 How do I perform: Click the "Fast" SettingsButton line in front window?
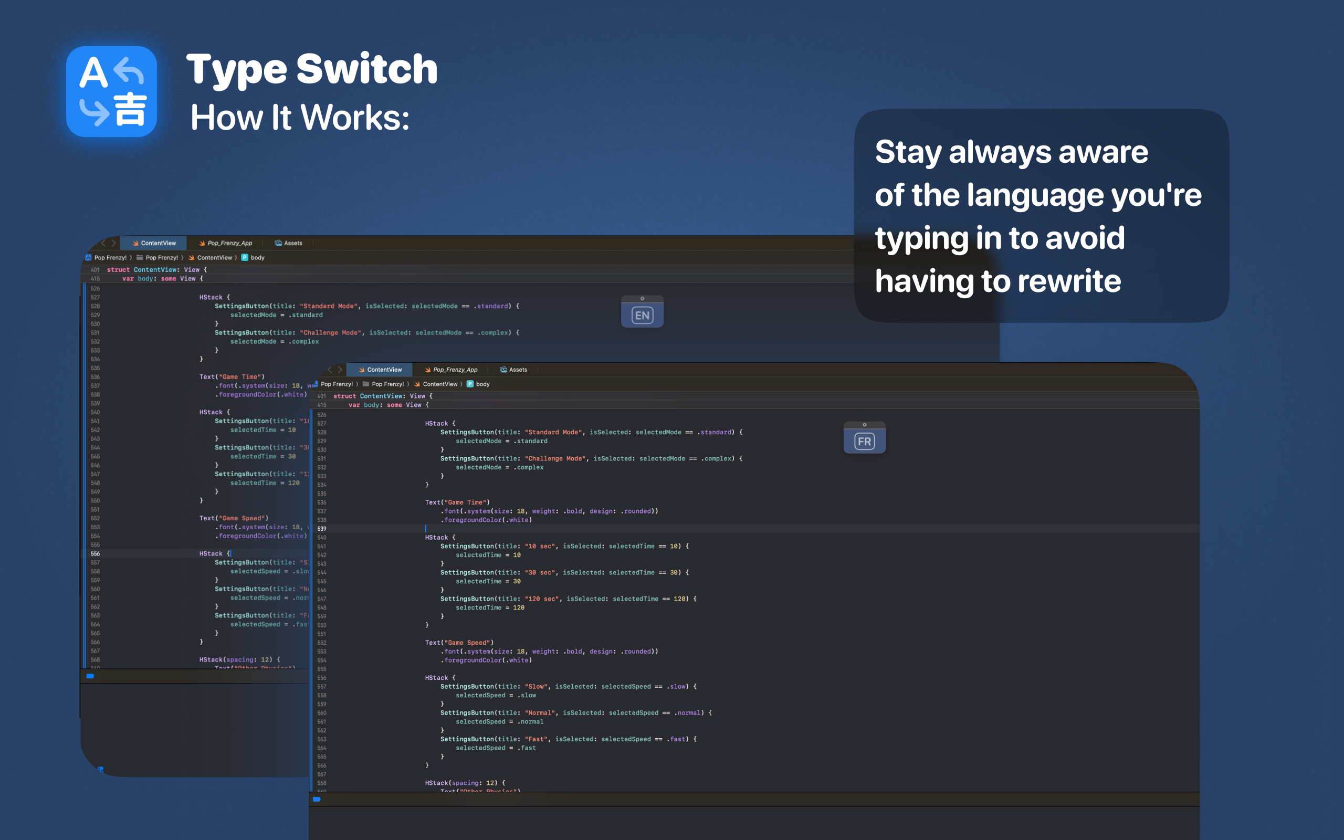(x=568, y=739)
